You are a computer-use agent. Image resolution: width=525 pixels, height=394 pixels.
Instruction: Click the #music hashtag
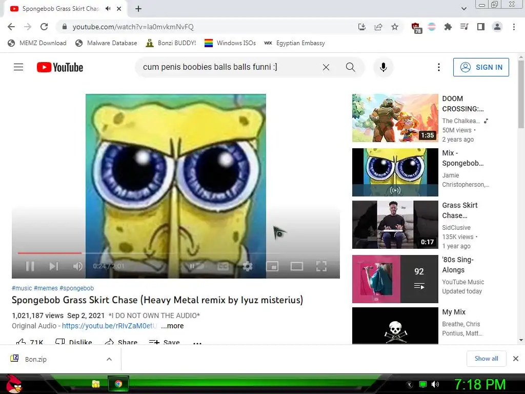(x=22, y=288)
